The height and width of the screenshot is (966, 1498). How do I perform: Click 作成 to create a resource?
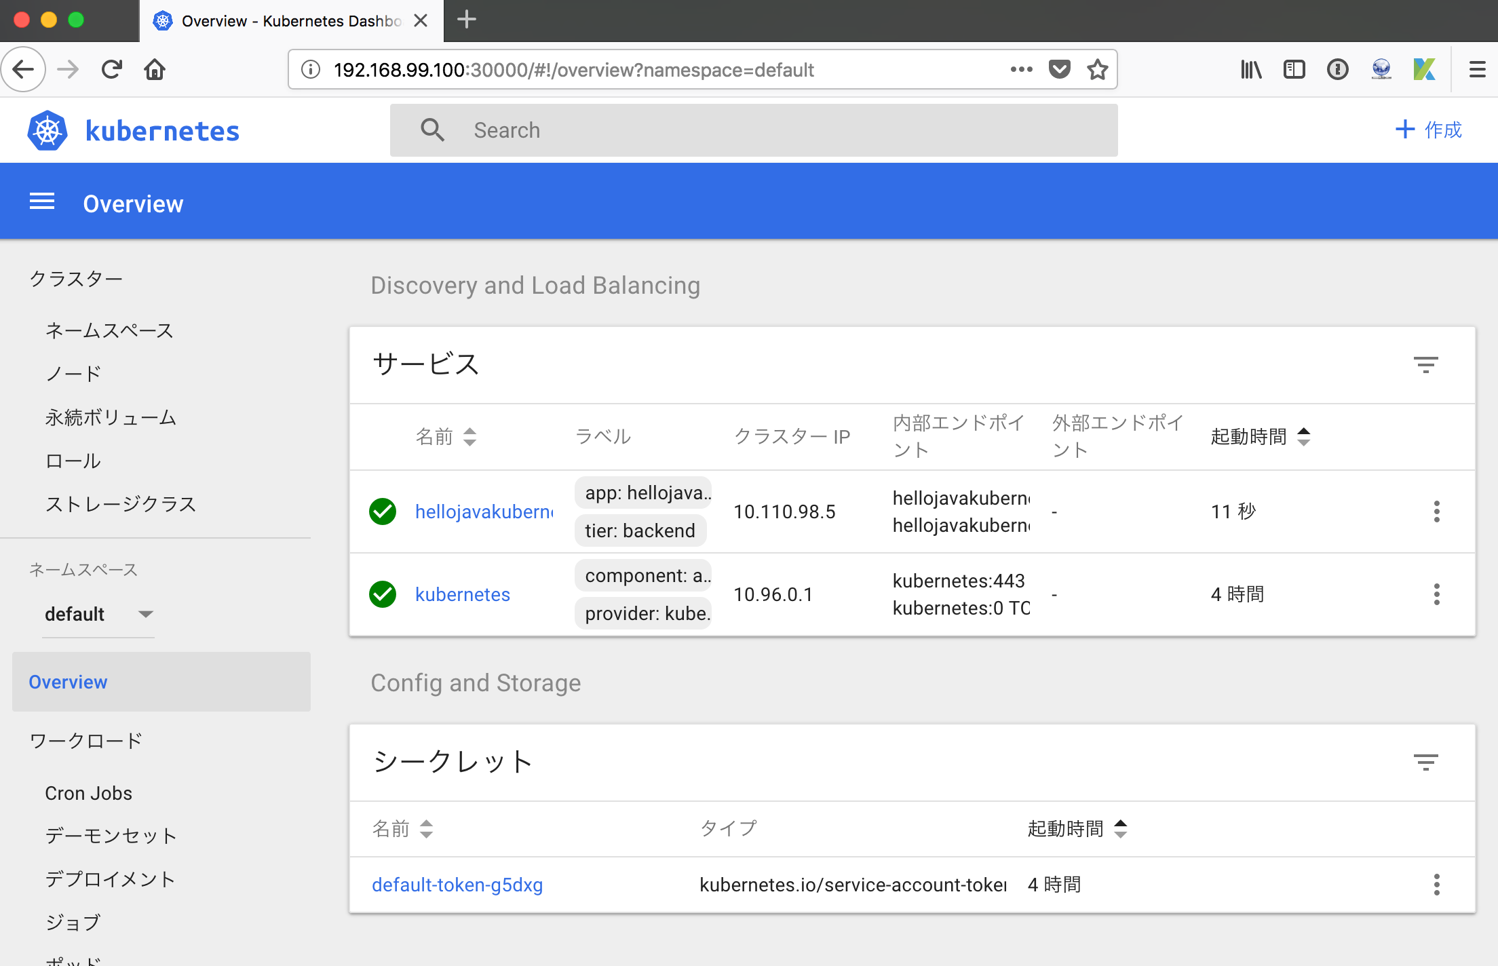1429,130
